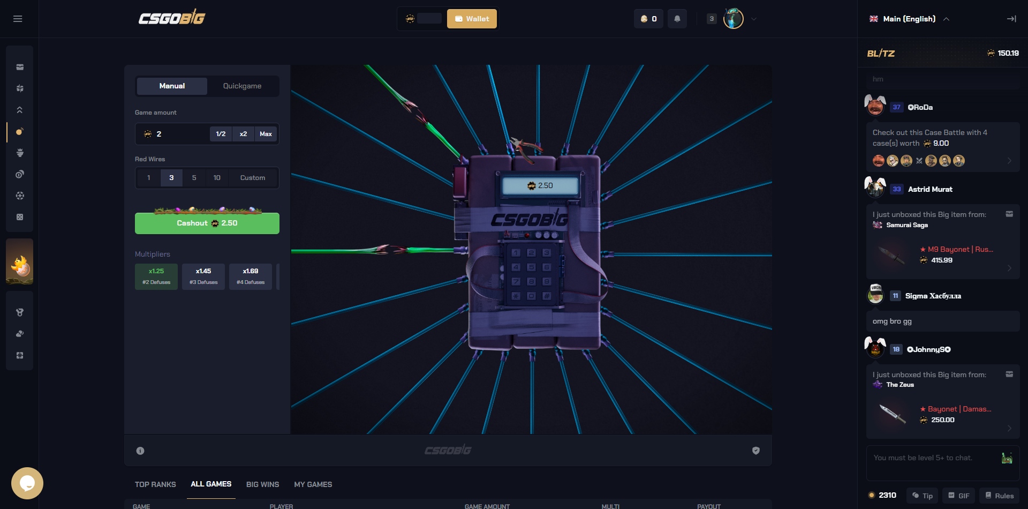The image size is (1028, 509).
Task: Open Astrid Murat's avatar in chat
Action: click(875, 188)
